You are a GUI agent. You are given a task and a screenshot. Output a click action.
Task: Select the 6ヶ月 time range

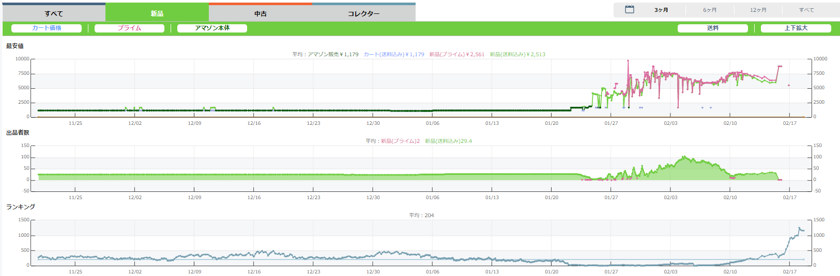click(x=710, y=10)
